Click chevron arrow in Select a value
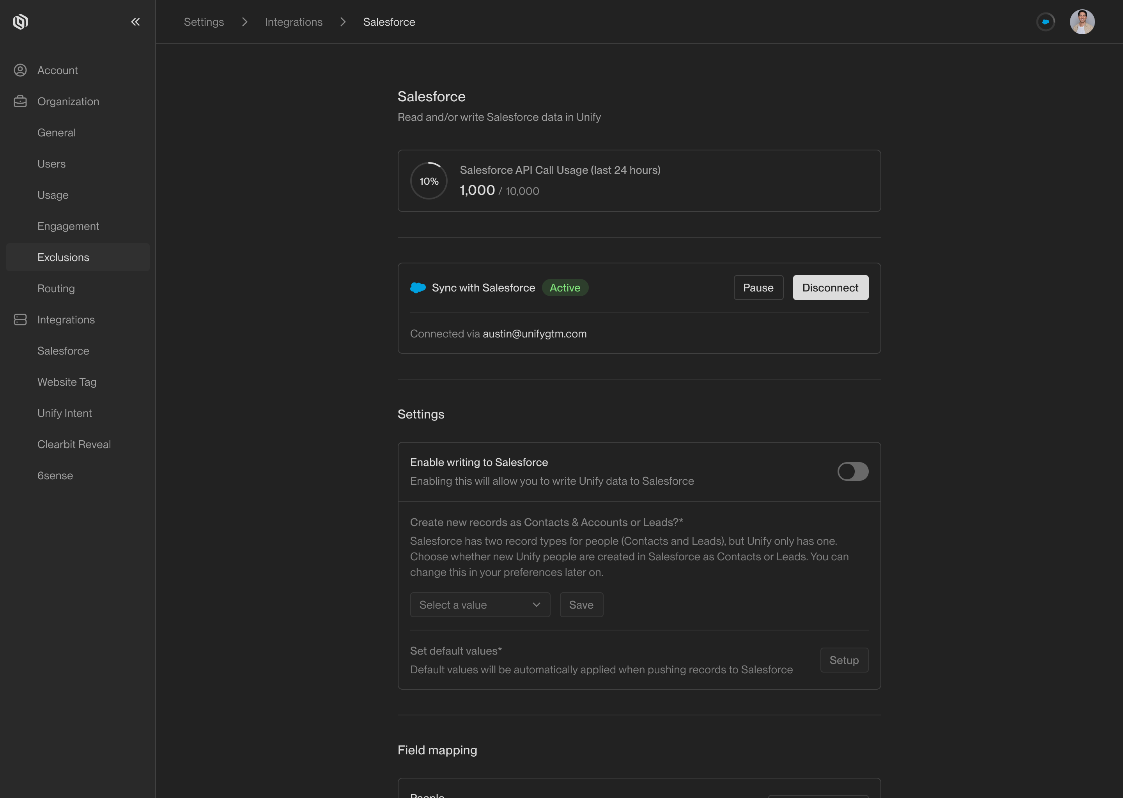 (x=536, y=604)
